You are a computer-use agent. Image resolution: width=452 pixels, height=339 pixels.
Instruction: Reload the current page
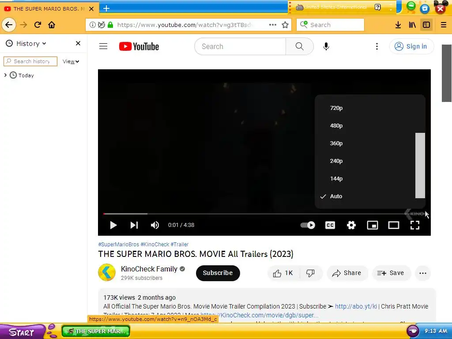(38, 25)
